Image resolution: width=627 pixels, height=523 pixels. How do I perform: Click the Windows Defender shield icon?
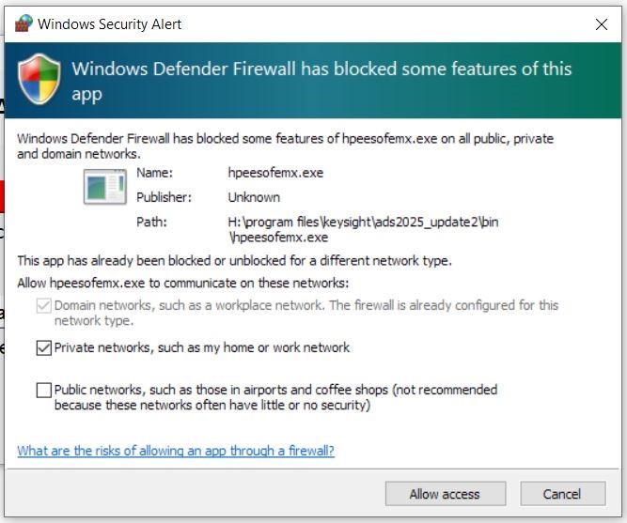[x=39, y=80]
